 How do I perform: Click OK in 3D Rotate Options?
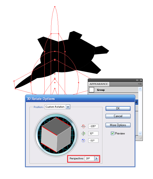pyautogui.click(x=118, y=108)
